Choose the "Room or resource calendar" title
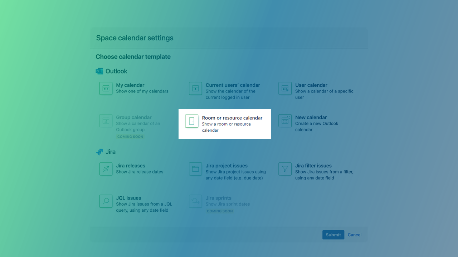Screen dimensions: 458x257 (x=232, y=118)
